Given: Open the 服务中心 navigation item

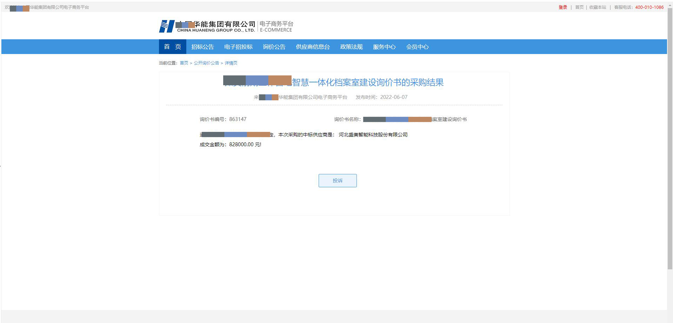Looking at the screenshot, I should [x=384, y=47].
